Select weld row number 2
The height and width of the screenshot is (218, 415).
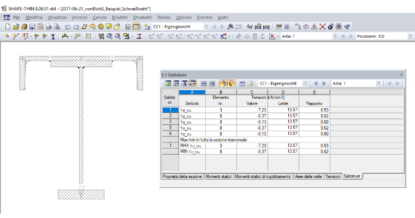170,116
